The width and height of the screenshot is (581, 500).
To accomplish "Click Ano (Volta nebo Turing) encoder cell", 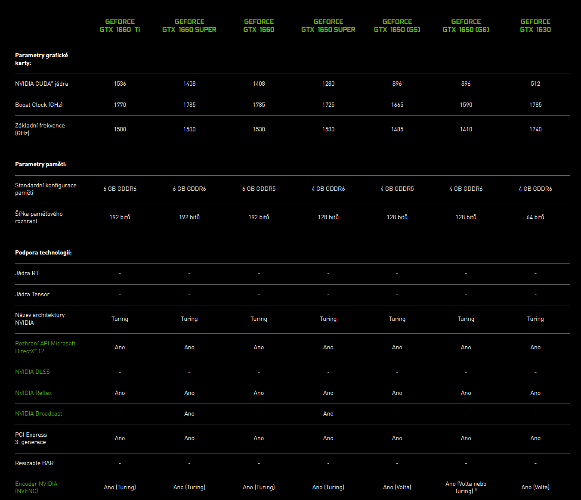I will [x=466, y=487].
